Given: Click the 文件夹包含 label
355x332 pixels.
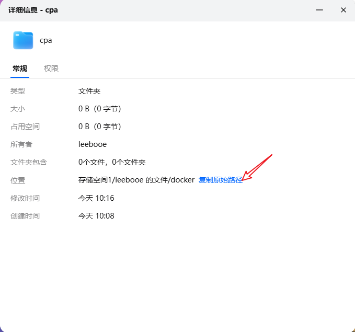Looking at the screenshot, I should tap(29, 162).
